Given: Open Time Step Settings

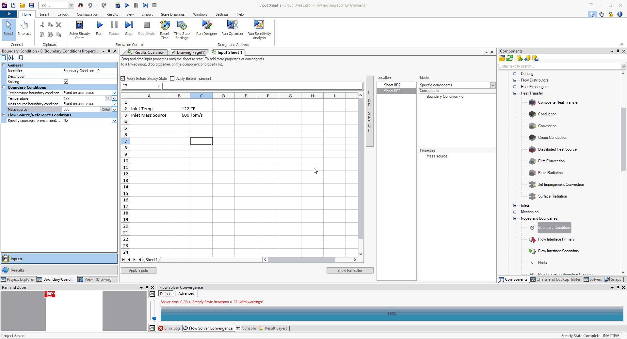Looking at the screenshot, I should (182, 25).
